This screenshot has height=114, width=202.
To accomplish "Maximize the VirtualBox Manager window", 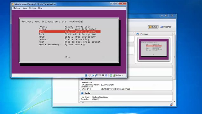I will [166, 16].
